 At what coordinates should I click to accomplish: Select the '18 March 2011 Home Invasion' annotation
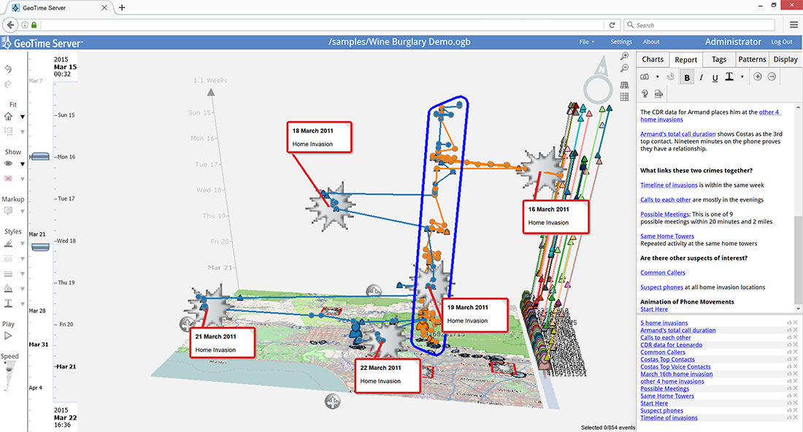(319, 137)
